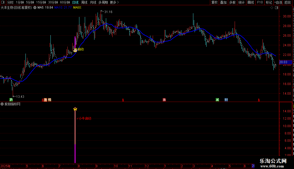Open F10 company information
This screenshot has width=294, height=169.
coord(260,2)
